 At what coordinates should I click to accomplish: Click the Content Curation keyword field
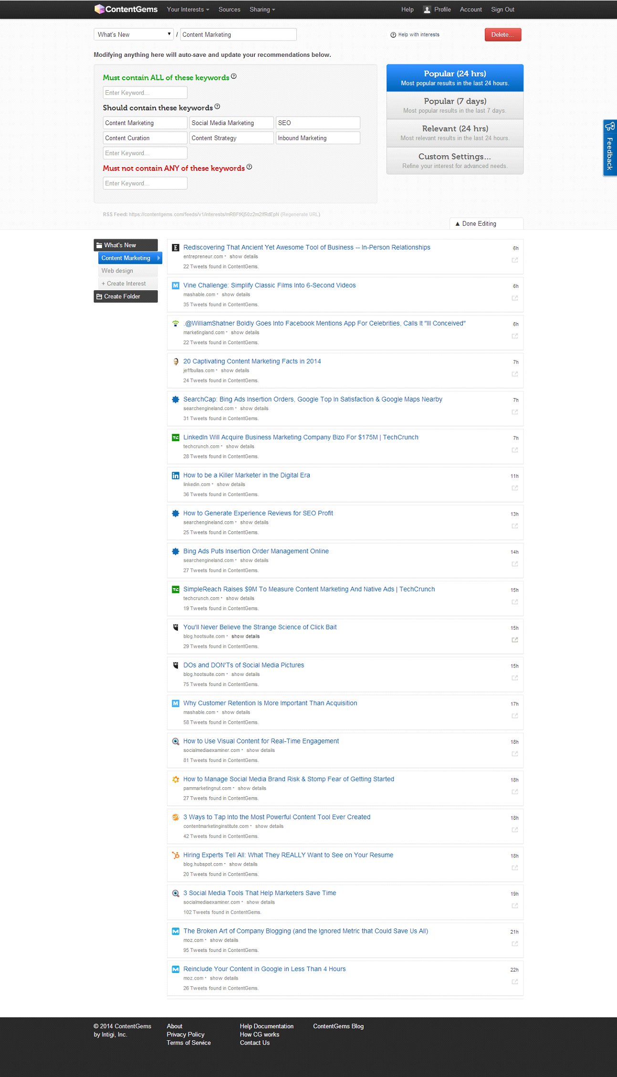pyautogui.click(x=145, y=138)
